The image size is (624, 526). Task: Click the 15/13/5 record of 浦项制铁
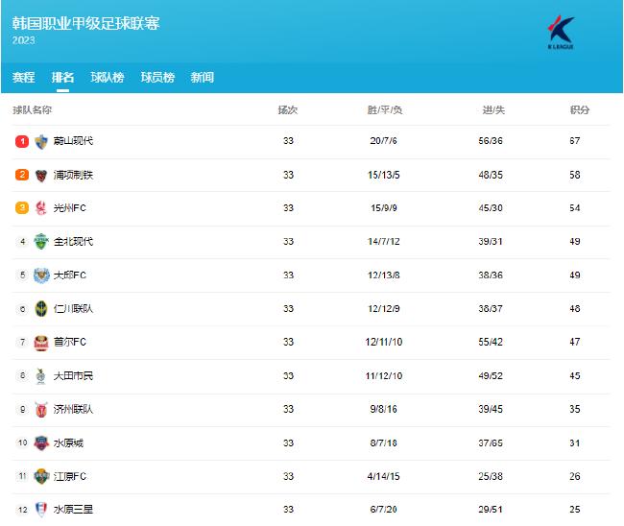pos(384,175)
